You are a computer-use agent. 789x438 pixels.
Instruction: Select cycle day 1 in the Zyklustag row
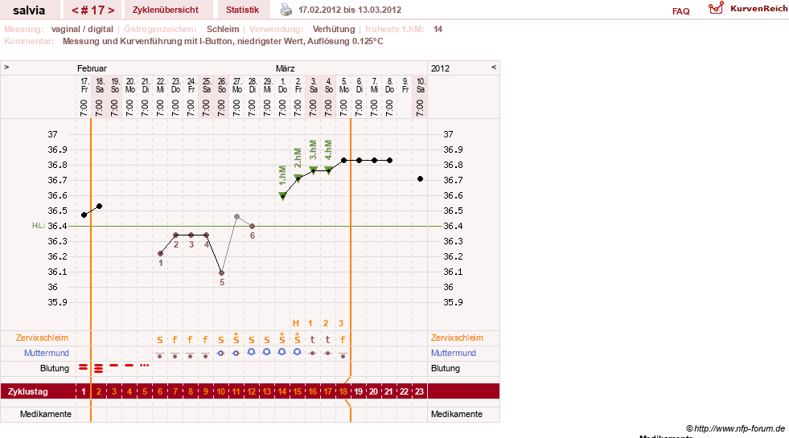pyautogui.click(x=84, y=391)
